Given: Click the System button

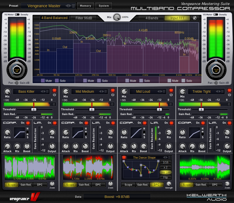Looking at the screenshot, I should click(x=104, y=6).
